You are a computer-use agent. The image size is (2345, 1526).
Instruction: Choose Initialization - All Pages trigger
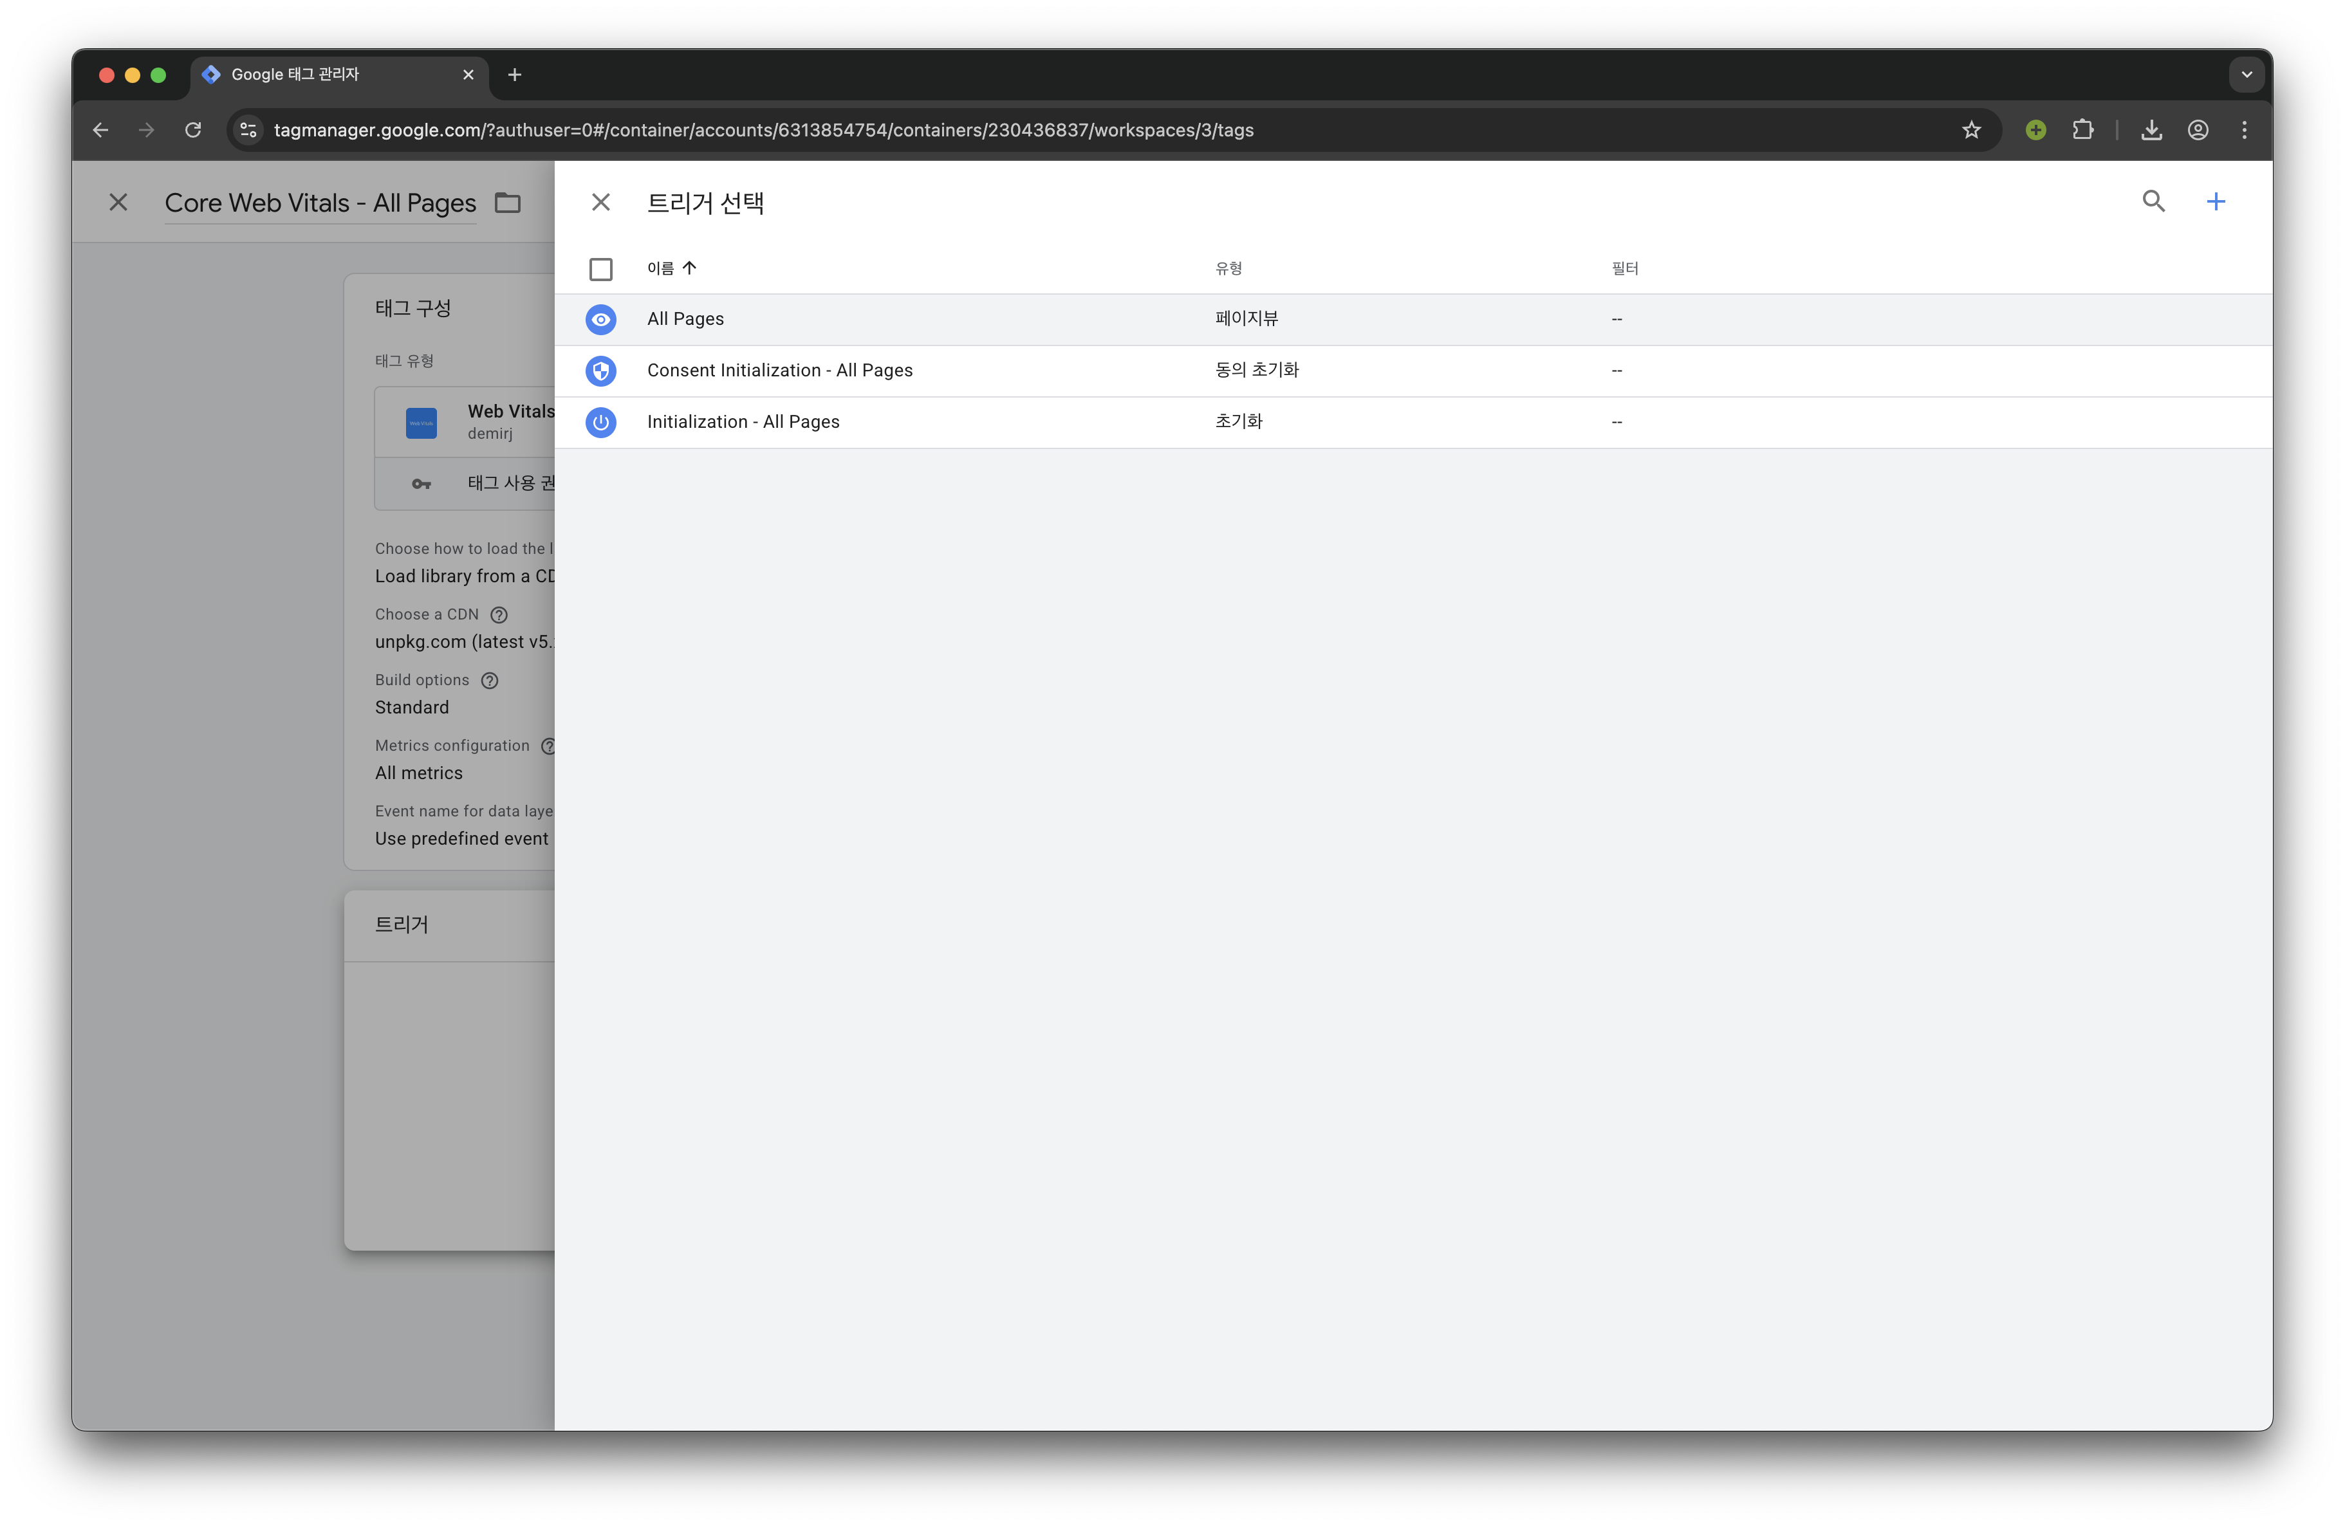pos(743,421)
